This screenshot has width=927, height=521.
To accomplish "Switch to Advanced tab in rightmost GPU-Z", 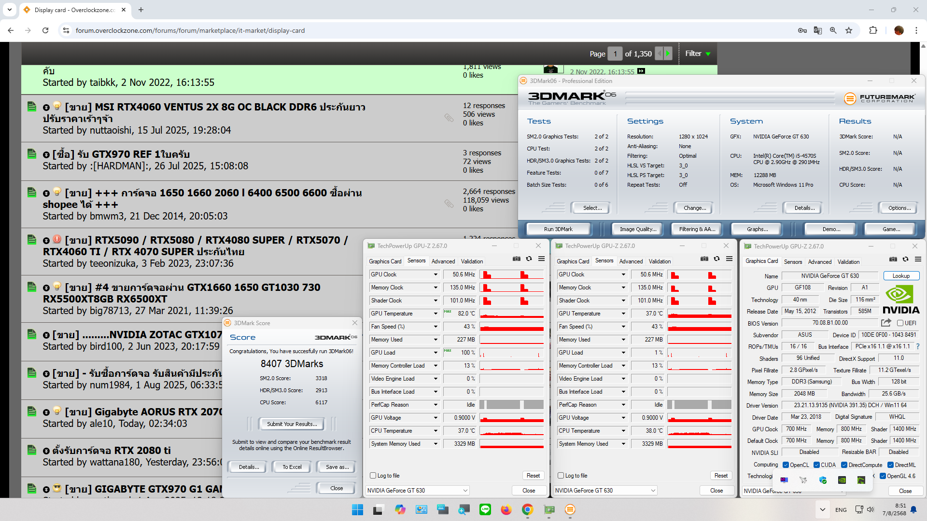I will [x=819, y=262].
